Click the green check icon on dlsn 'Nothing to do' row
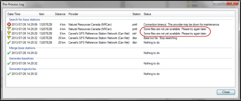 pos(9,43)
